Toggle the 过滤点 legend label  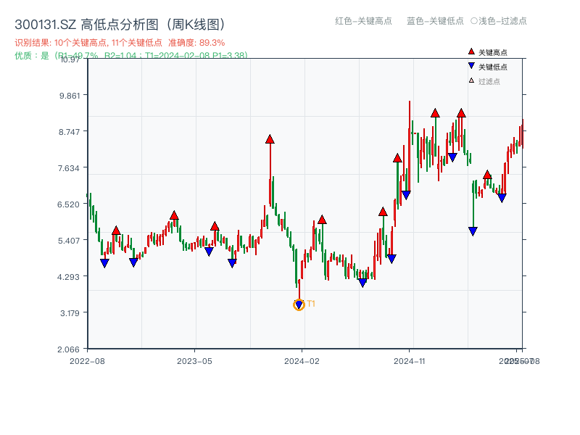(x=489, y=81)
